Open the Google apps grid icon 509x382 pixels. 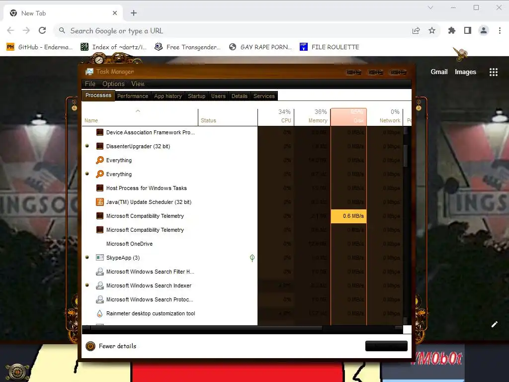pos(494,72)
